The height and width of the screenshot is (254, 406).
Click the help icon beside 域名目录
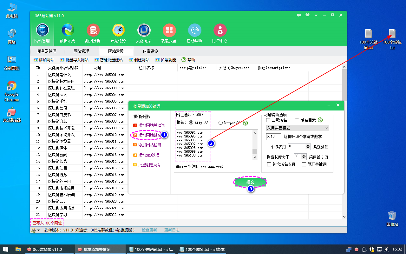pyautogui.click(x=320, y=120)
